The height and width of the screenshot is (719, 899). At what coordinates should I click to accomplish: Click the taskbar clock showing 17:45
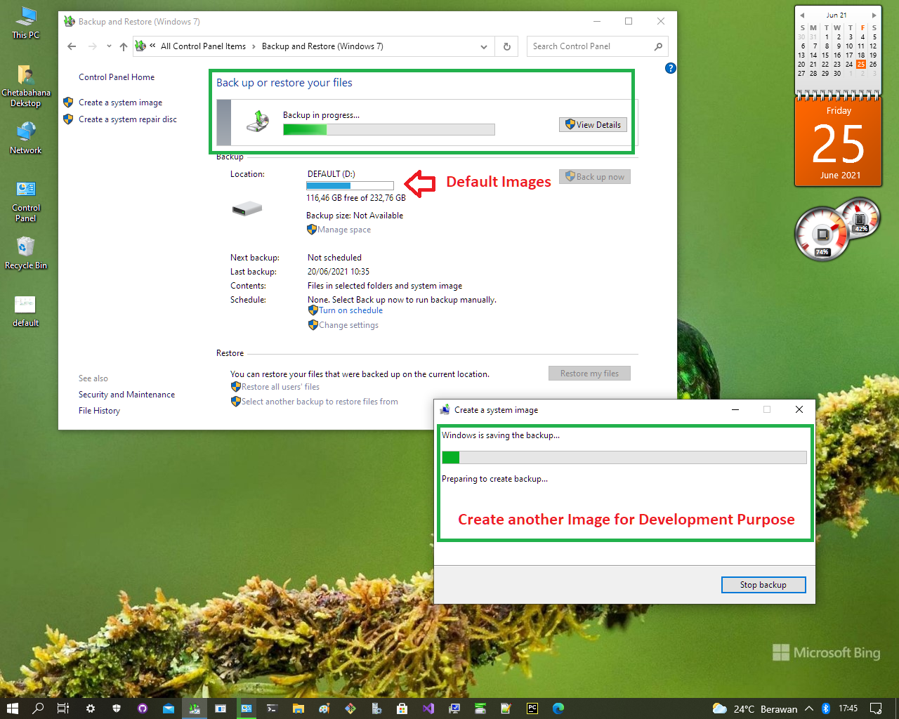(848, 708)
